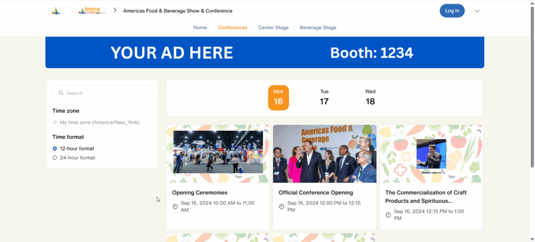The image size is (535, 242).
Task: Click the YOUR AD HERE banner
Action: (x=264, y=53)
